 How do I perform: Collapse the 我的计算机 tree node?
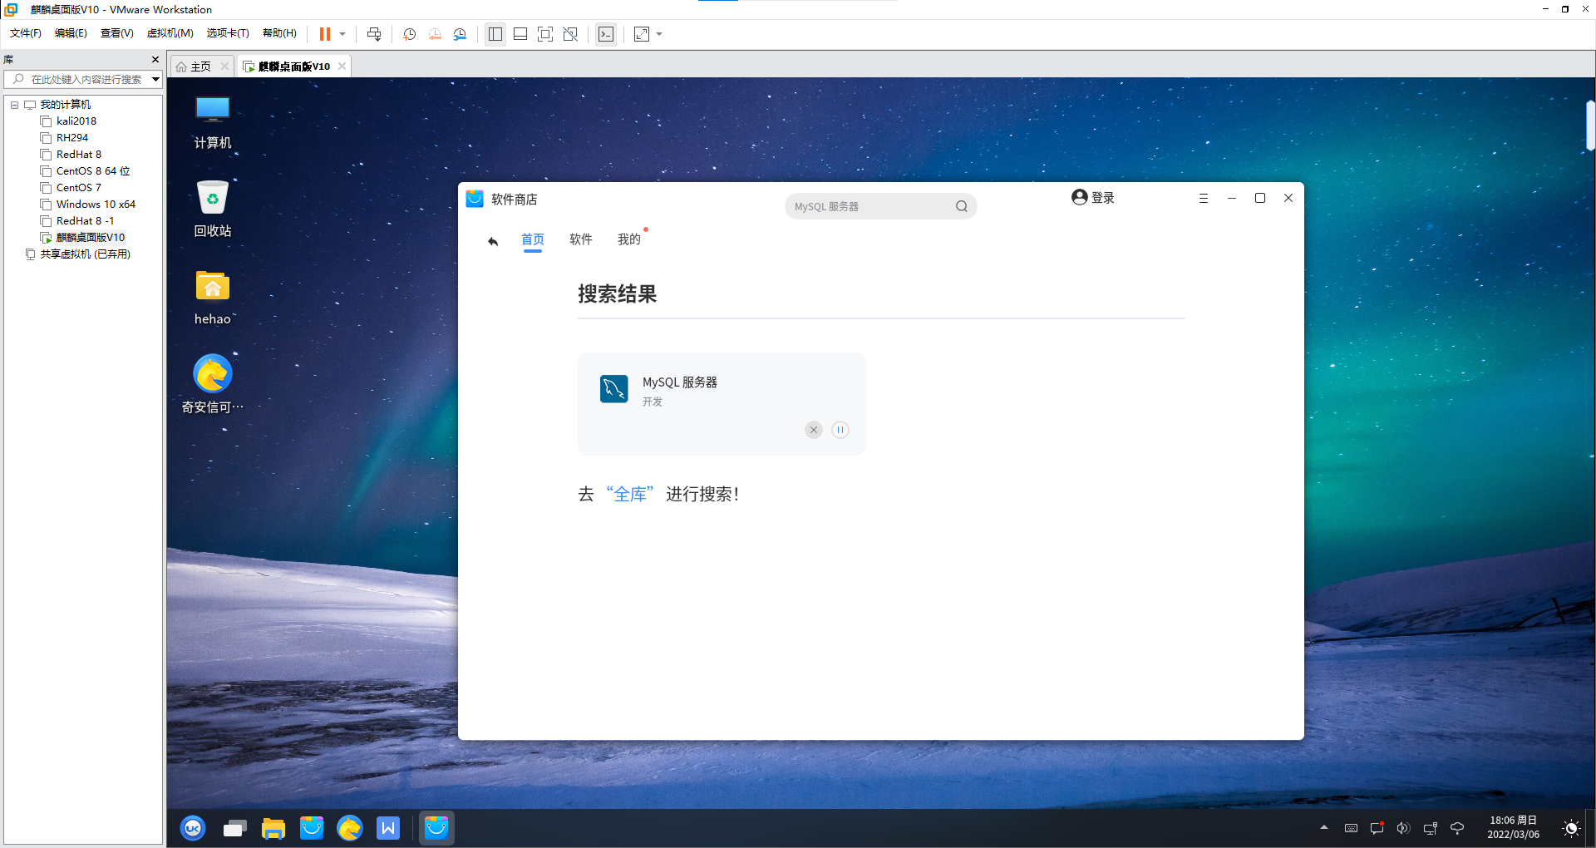pyautogui.click(x=14, y=105)
